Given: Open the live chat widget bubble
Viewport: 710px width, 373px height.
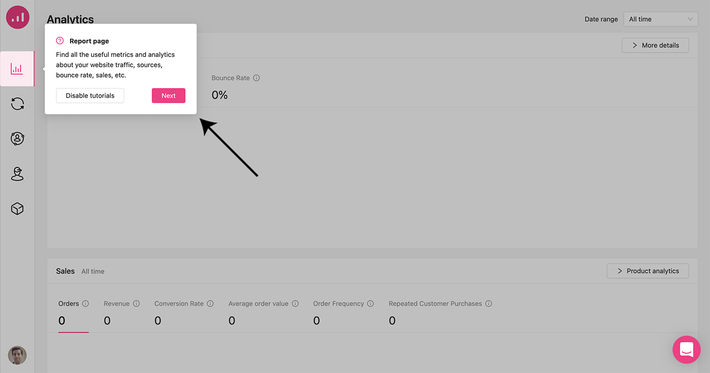Looking at the screenshot, I should point(687,350).
